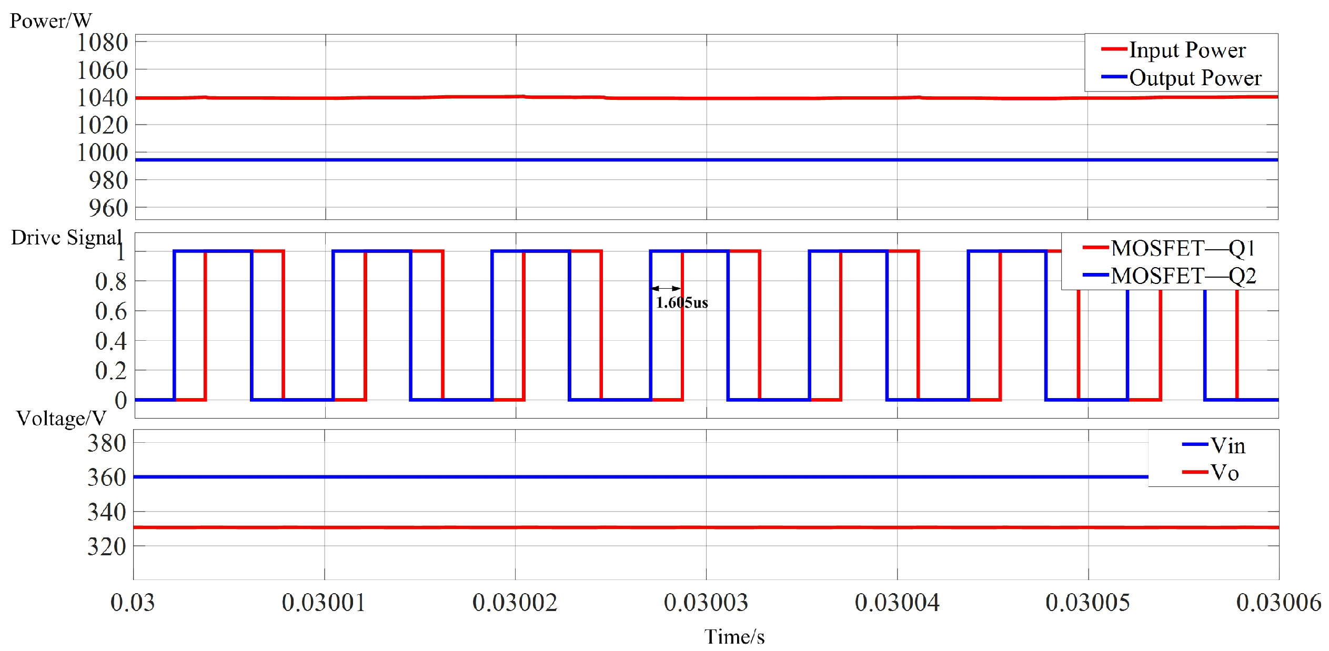Screen dimensions: 1329x651
Task: Select the MOSFET—Q2 legend label
Action: tap(1183, 276)
